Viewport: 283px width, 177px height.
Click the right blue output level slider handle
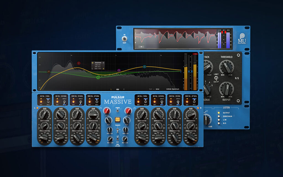coord(192,72)
